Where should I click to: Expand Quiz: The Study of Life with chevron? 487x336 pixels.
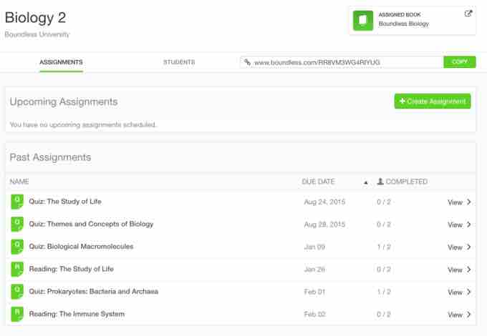pyautogui.click(x=469, y=202)
